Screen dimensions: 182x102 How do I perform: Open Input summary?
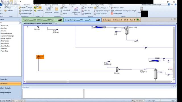coord(64,14)
